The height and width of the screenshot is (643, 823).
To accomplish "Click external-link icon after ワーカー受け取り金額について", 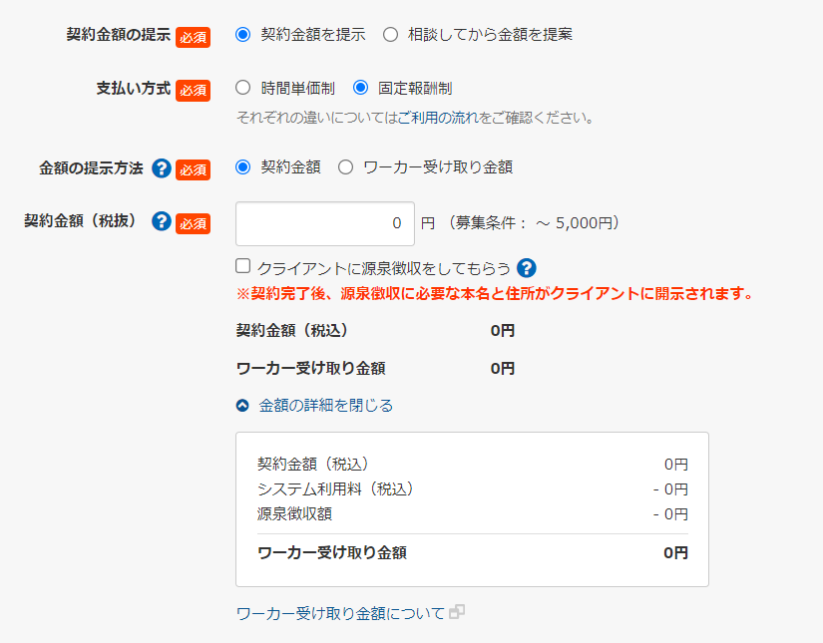I will pos(457,613).
